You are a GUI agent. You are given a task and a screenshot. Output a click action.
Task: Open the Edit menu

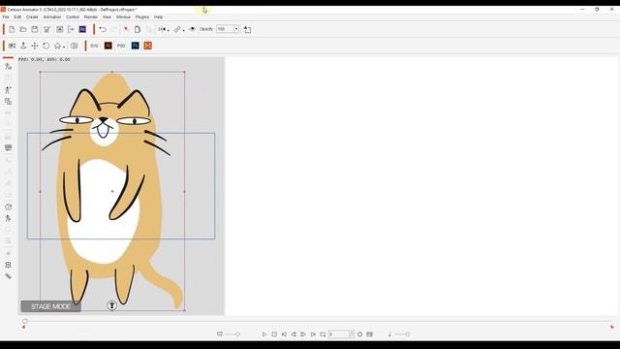17,17
